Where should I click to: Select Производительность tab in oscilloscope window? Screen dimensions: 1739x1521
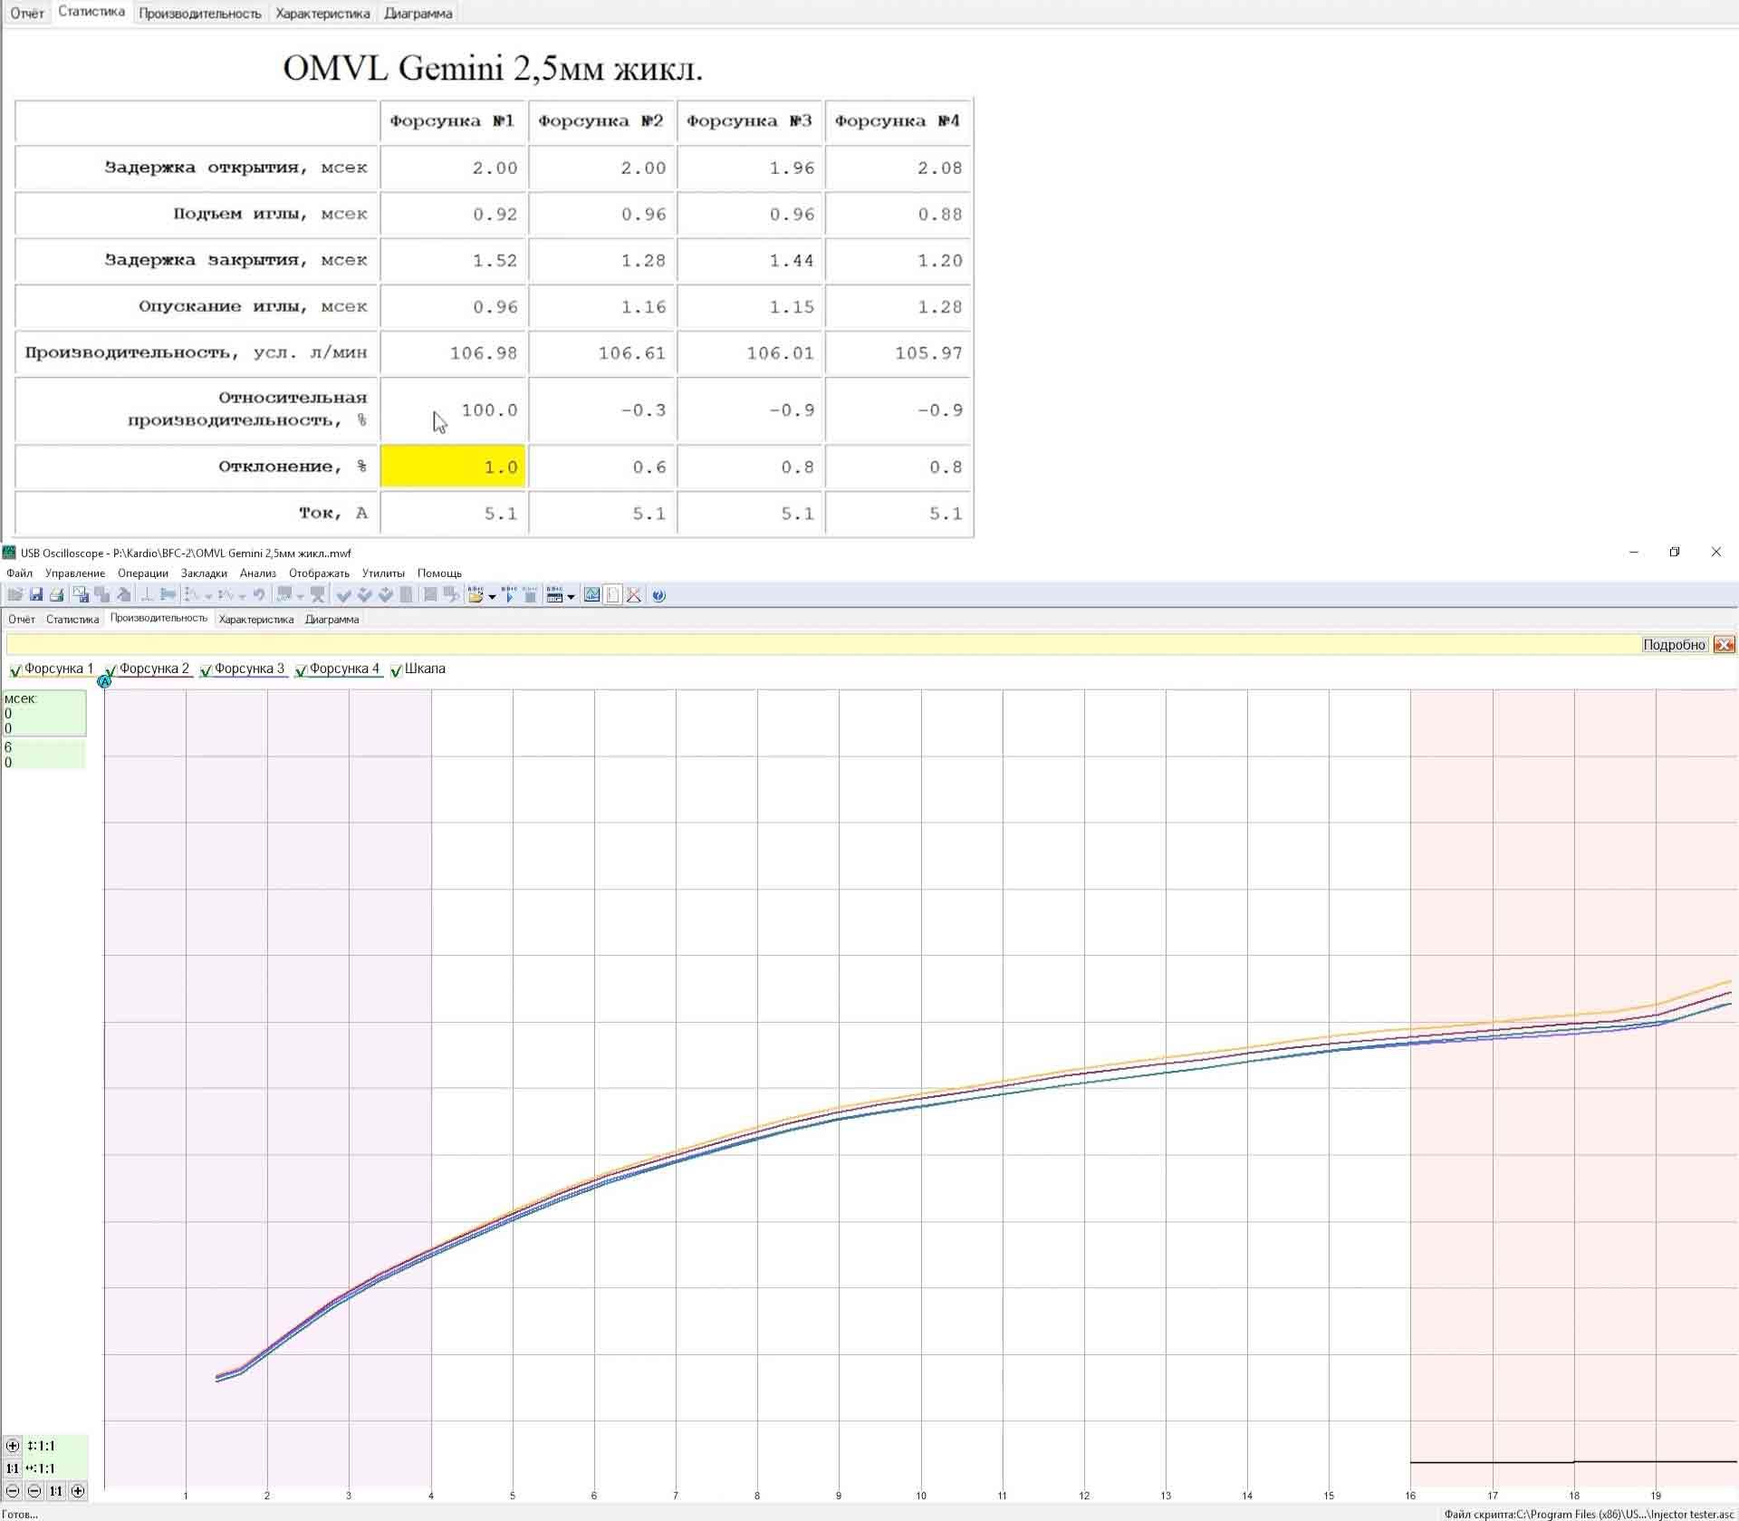pyautogui.click(x=159, y=618)
